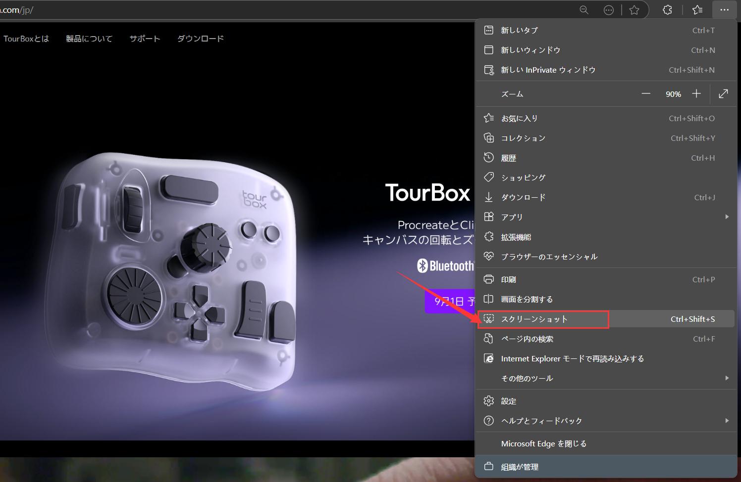The image size is (741, 482).
Task: Click the 90% zoom level value
Action: [x=673, y=94]
